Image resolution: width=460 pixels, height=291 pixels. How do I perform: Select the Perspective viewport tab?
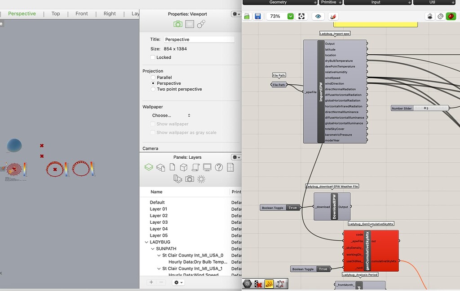(x=22, y=14)
